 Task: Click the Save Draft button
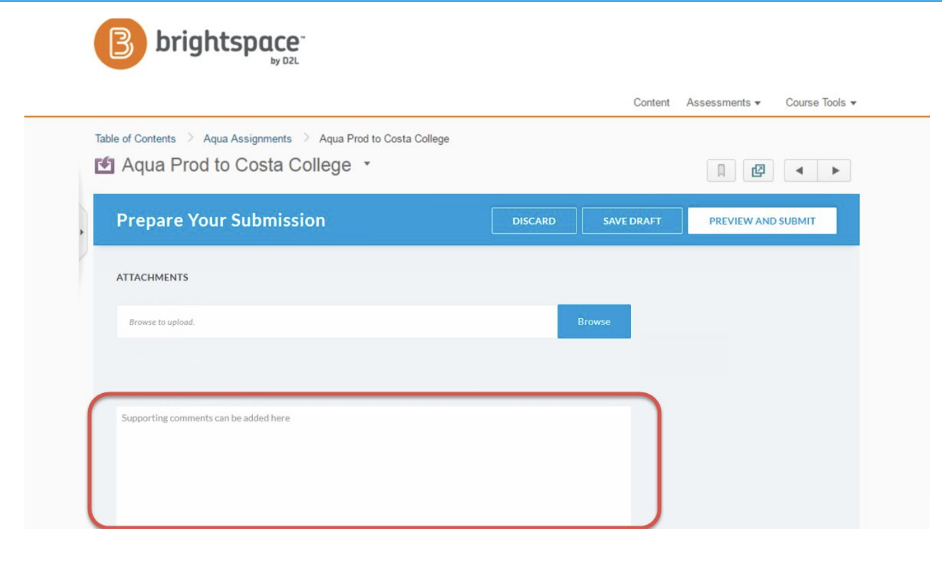[632, 221]
